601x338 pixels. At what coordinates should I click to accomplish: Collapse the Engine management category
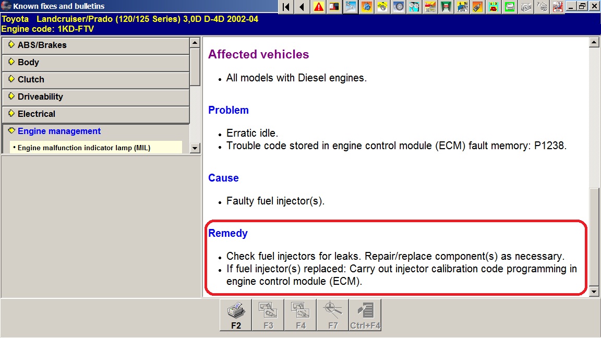95,131
